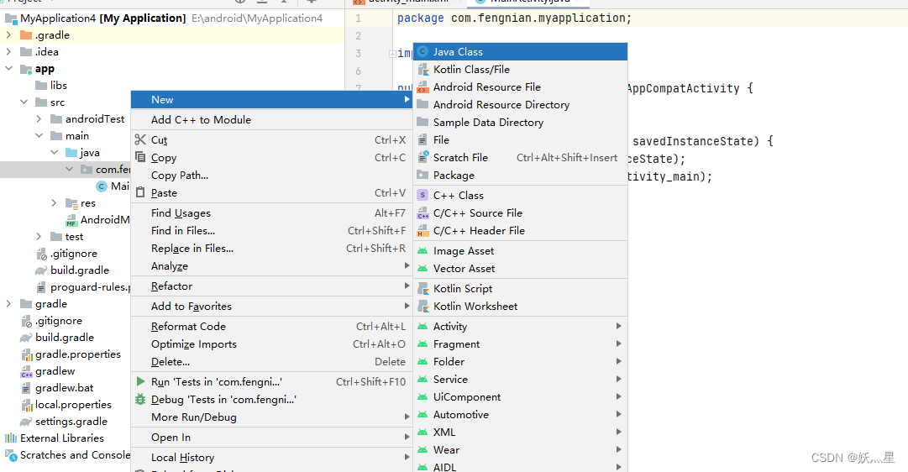Open More Run/Debug submenu
This screenshot has height=472, width=908.
(x=271, y=417)
